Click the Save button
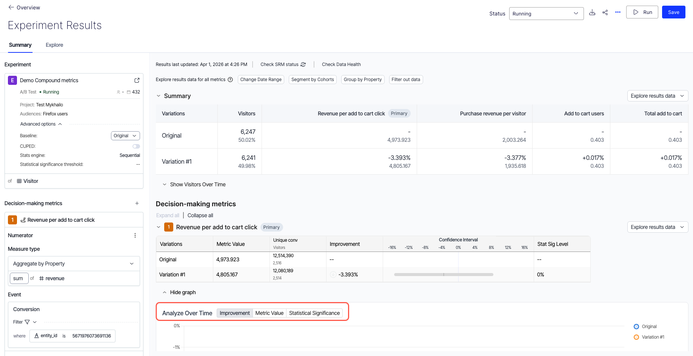Image resolution: width=693 pixels, height=356 pixels. click(x=673, y=12)
